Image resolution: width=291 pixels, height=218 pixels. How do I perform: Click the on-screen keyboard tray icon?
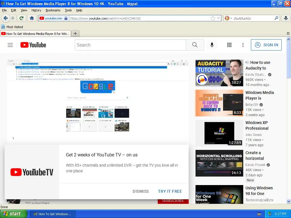tap(259, 214)
